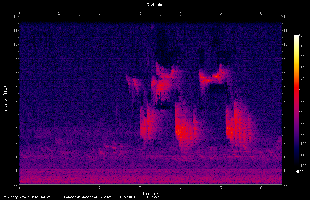This screenshot has width=310, height=200.
Task: Click the Time (s) axis label
Action: tap(150, 194)
